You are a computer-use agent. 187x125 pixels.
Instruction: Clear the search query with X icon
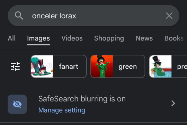point(169,16)
